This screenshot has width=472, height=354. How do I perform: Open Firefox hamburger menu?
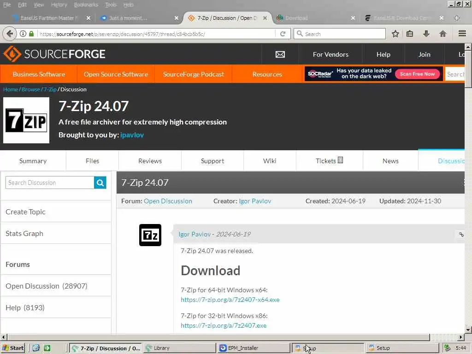tap(462, 34)
